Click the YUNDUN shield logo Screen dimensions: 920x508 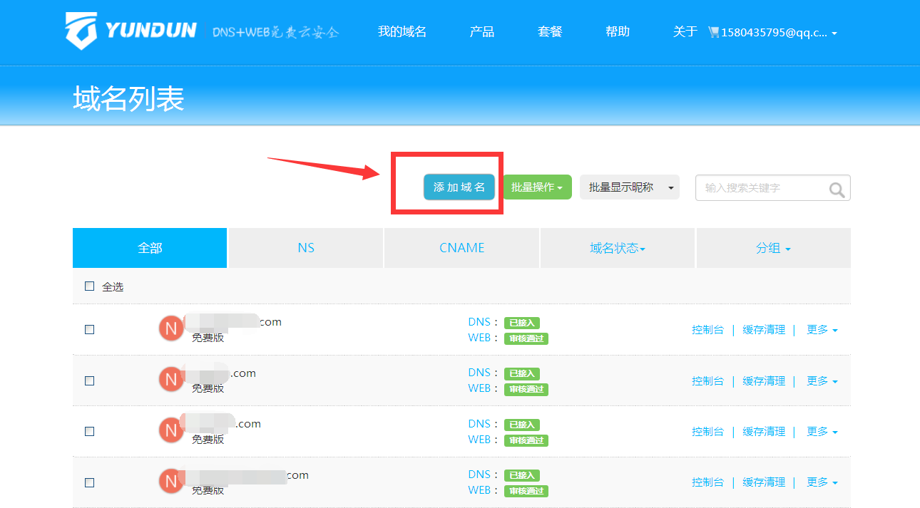pyautogui.click(x=81, y=31)
